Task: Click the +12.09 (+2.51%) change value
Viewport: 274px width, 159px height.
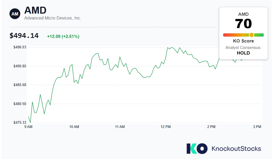Action: [x=63, y=36]
